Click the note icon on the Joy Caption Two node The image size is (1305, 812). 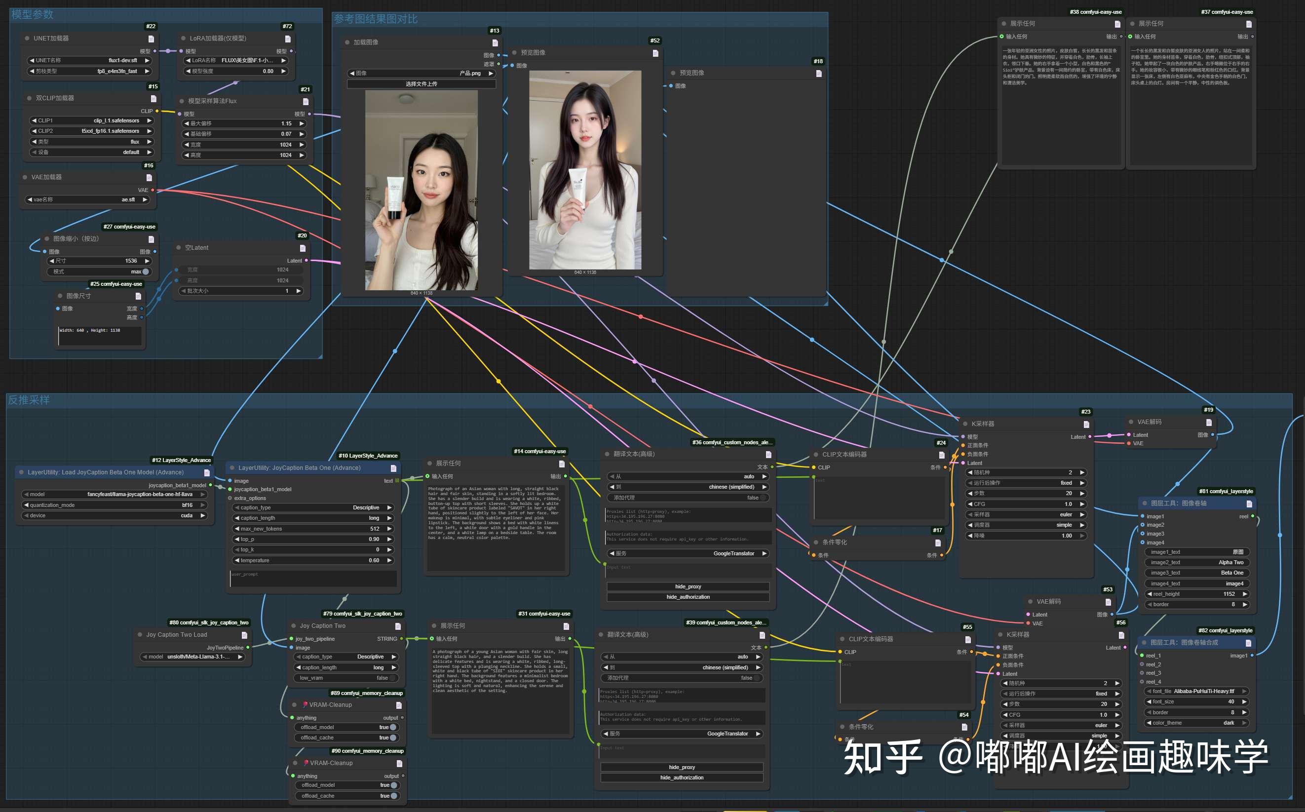397,625
